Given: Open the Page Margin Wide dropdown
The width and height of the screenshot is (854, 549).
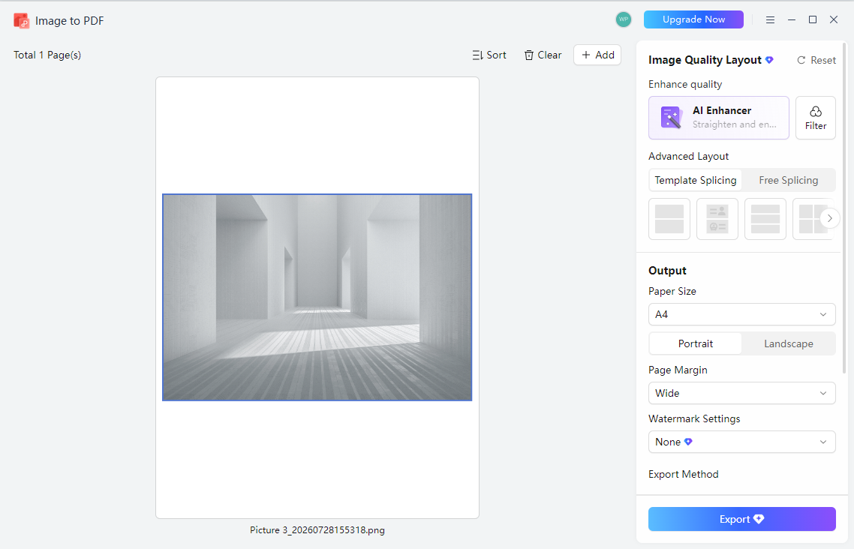Looking at the screenshot, I should (741, 393).
